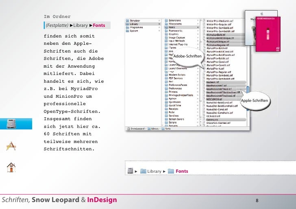Click the Graphics folder icon
The height and width of the screenshot is (209, 296).
pyautogui.click(x=166, y=34)
